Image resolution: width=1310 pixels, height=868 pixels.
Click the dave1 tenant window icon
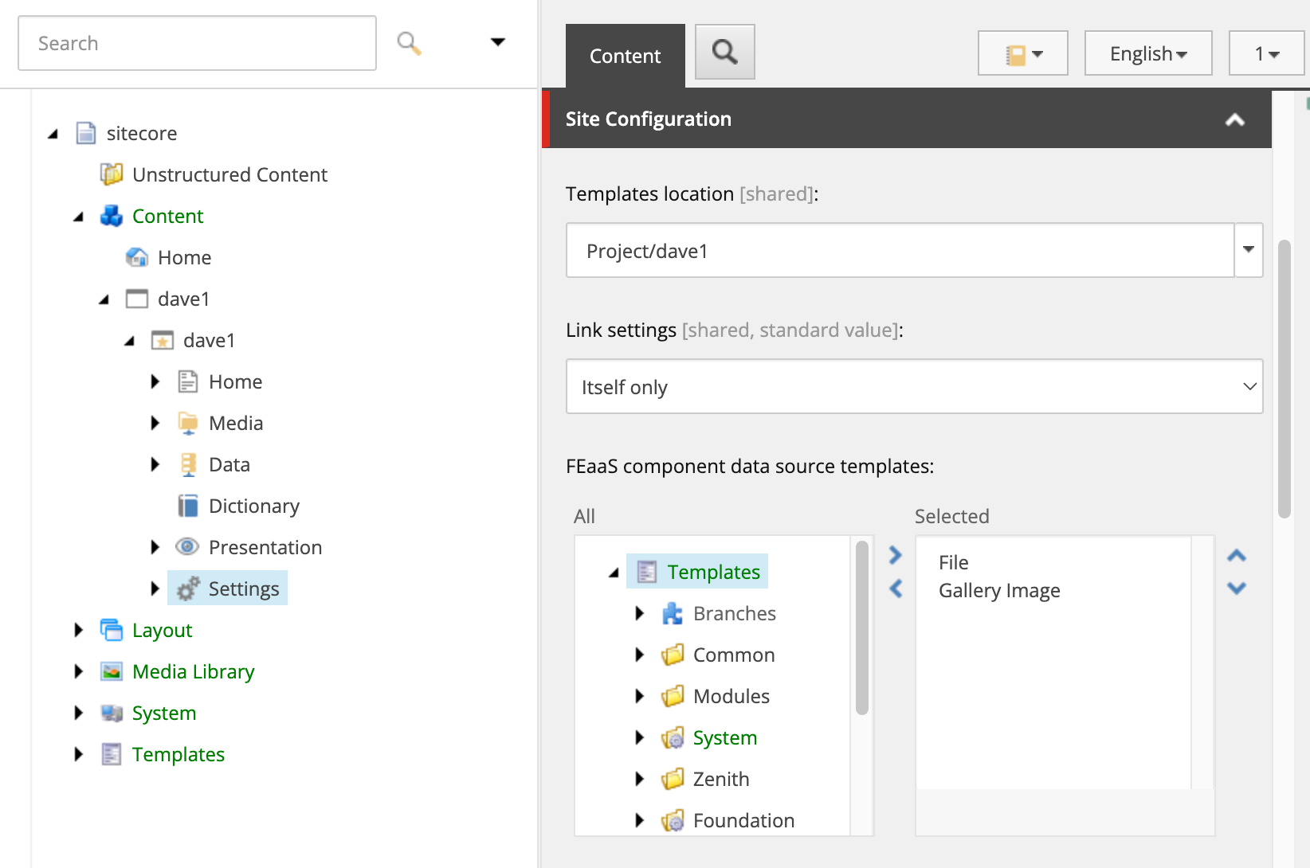pyautogui.click(x=137, y=299)
